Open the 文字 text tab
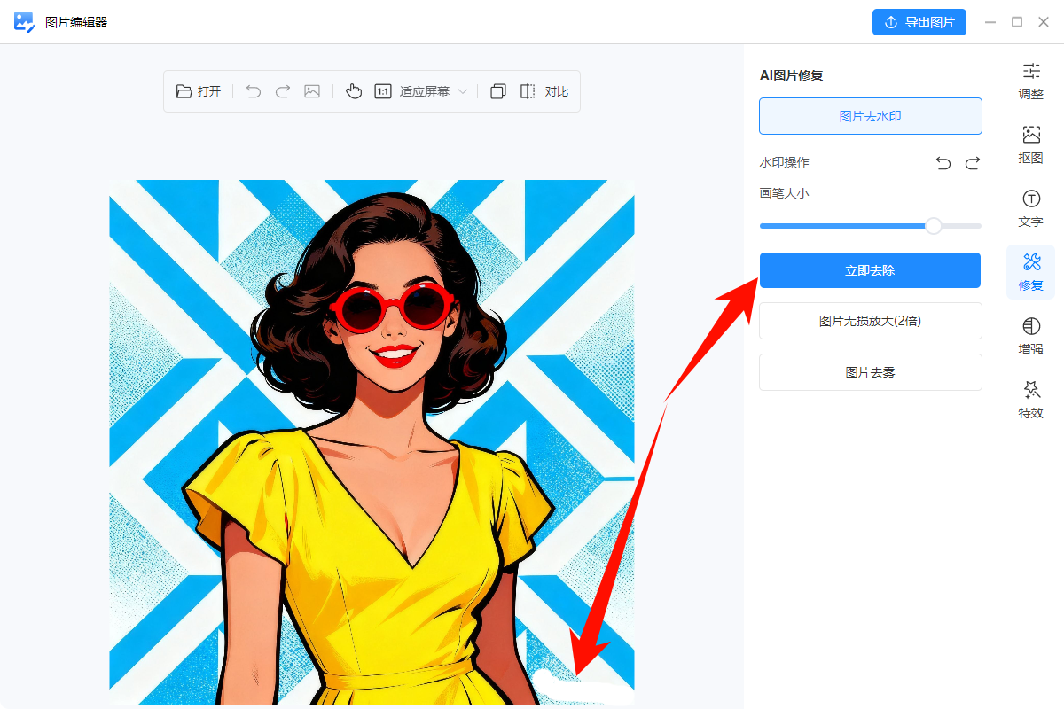The image size is (1064, 709). click(x=1030, y=207)
